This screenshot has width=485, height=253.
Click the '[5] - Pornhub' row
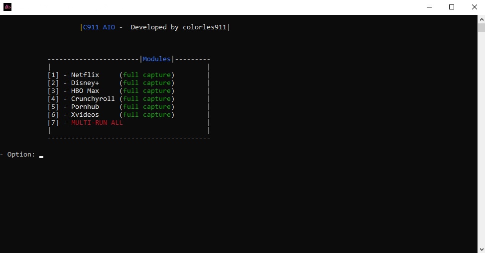pyautogui.click(x=111, y=106)
